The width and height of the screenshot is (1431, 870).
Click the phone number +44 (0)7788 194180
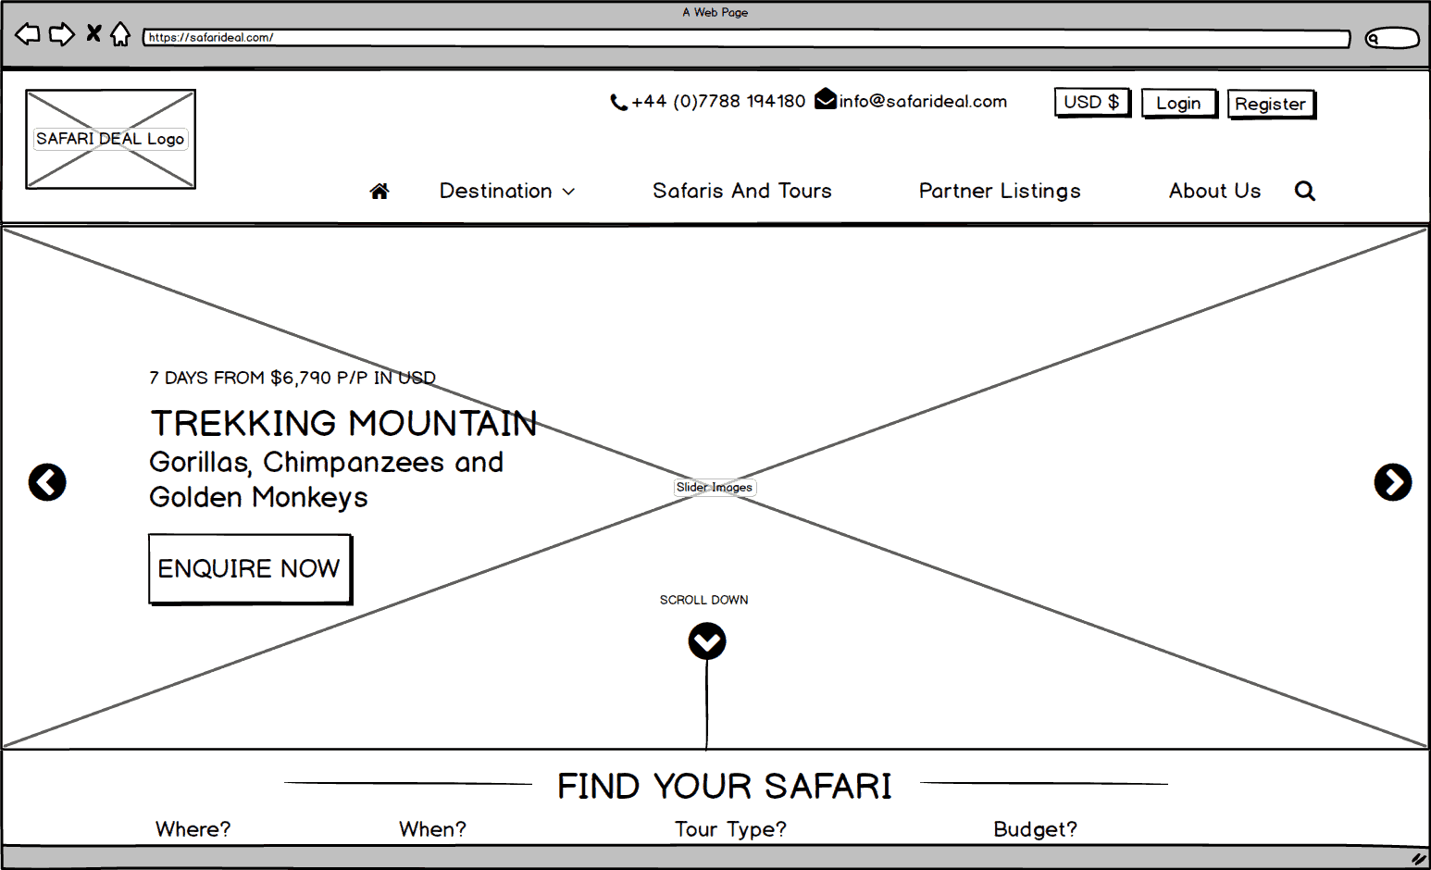tap(718, 101)
